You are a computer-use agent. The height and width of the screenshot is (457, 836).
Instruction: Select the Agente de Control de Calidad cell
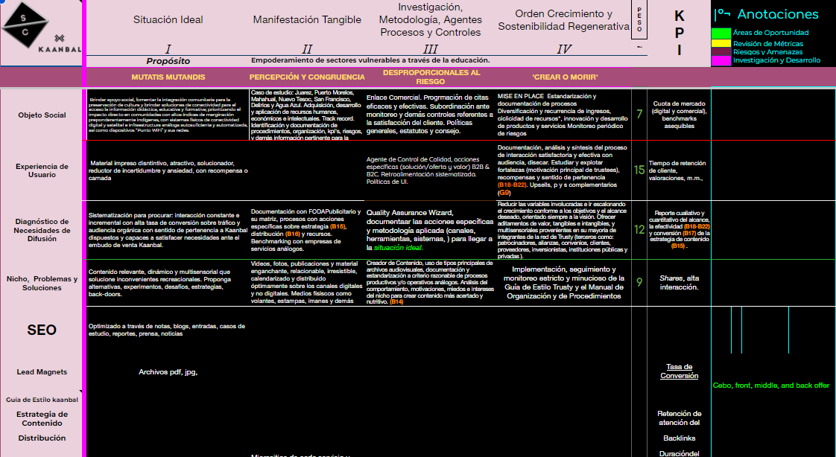(x=431, y=170)
